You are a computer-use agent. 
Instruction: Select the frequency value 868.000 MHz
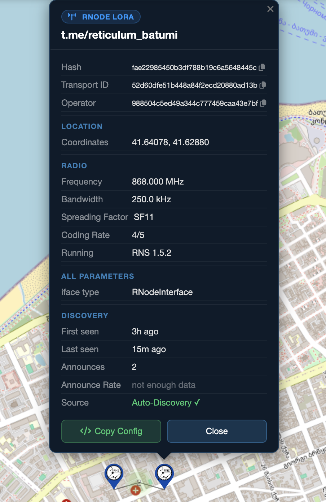tap(158, 182)
